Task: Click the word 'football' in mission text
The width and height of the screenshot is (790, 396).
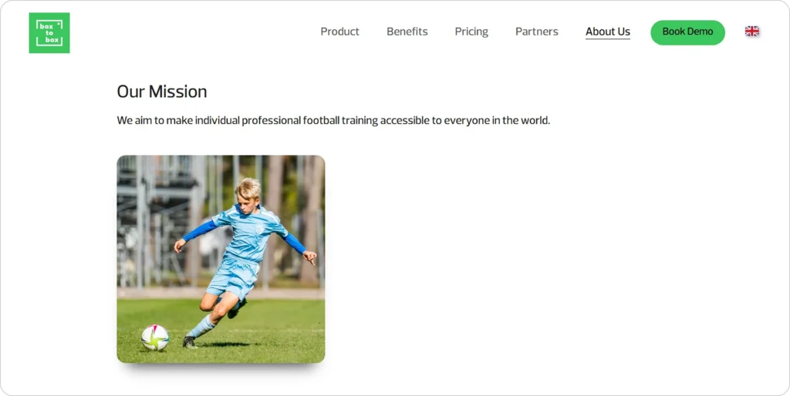Action: click(x=322, y=121)
